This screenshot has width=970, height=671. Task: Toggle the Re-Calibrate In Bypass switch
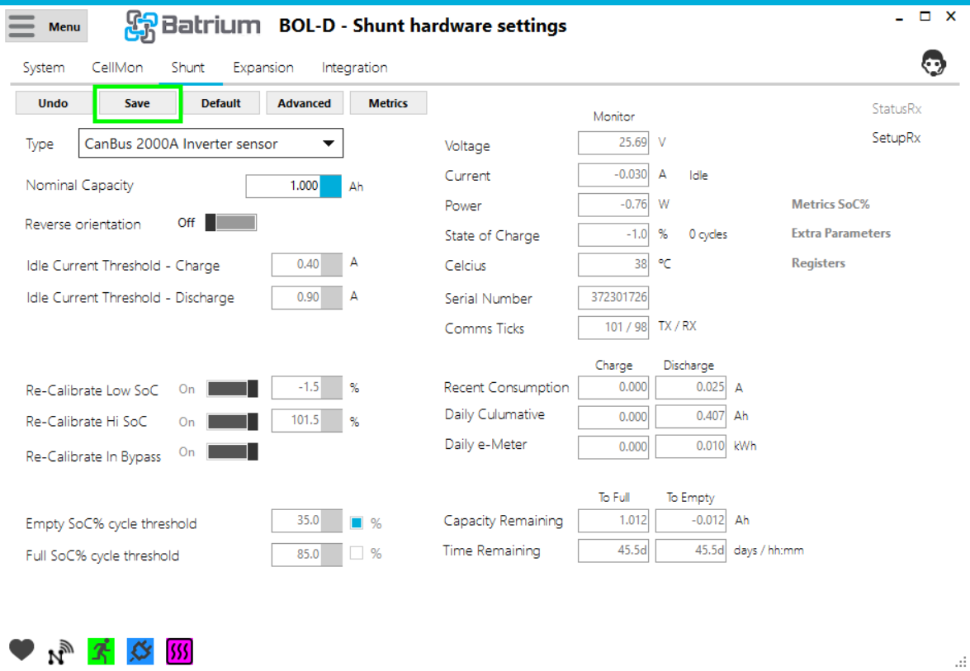coord(233,452)
